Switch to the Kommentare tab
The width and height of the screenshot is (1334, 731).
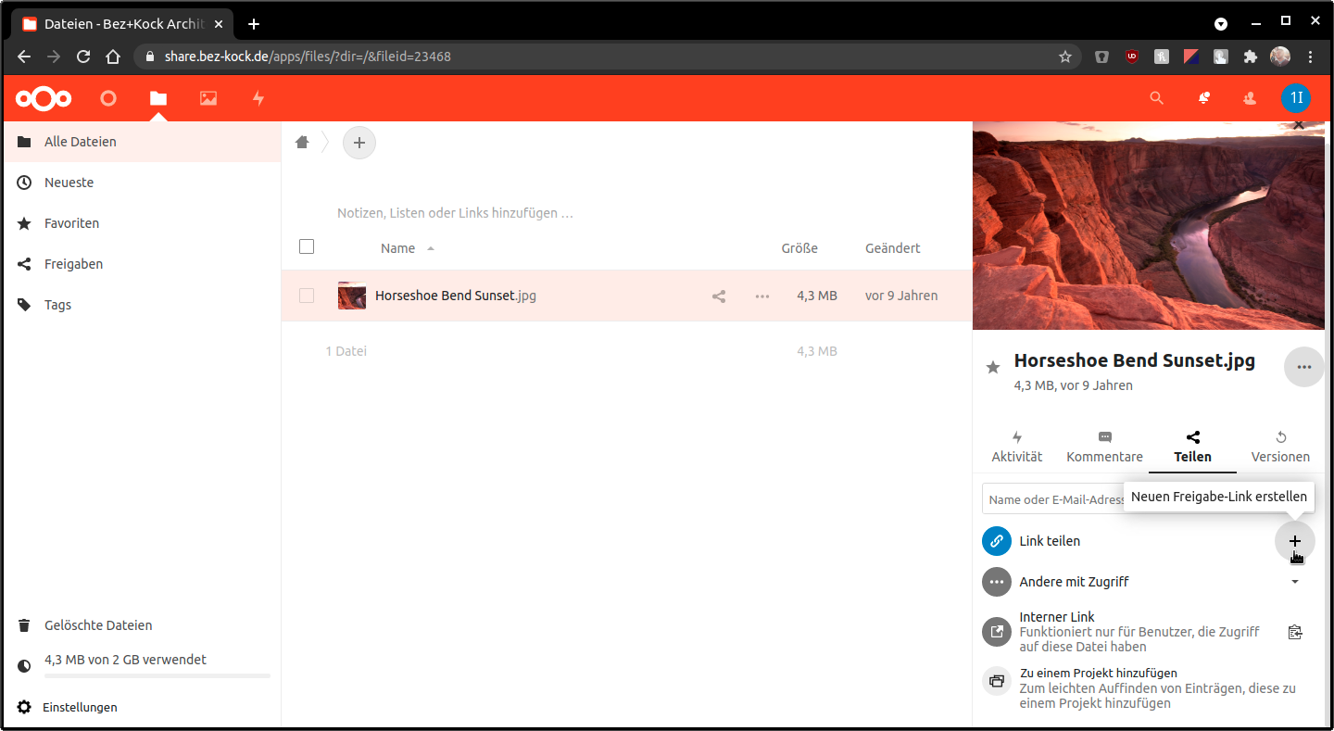click(x=1104, y=447)
